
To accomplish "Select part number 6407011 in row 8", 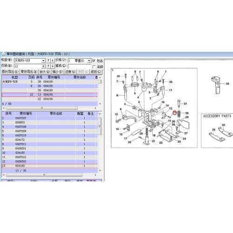I will pos(21,144).
